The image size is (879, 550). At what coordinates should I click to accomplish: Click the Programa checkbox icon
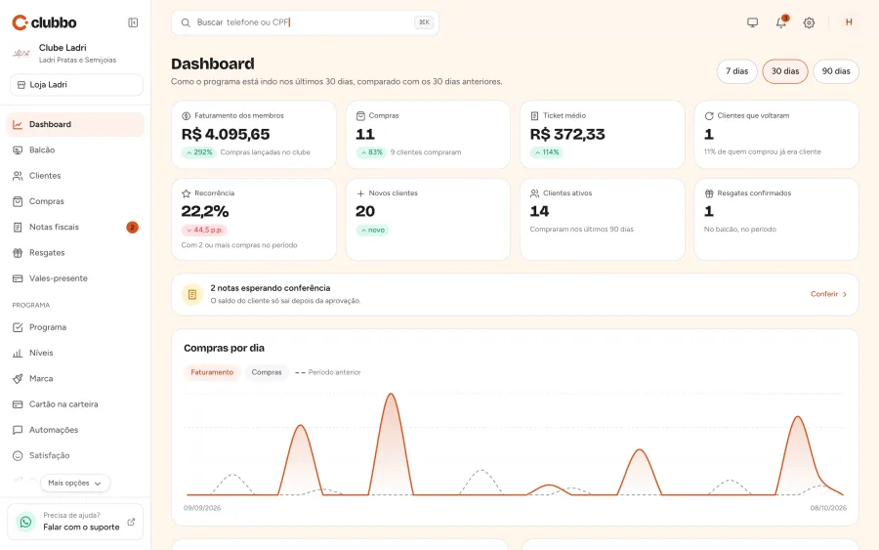pos(18,327)
